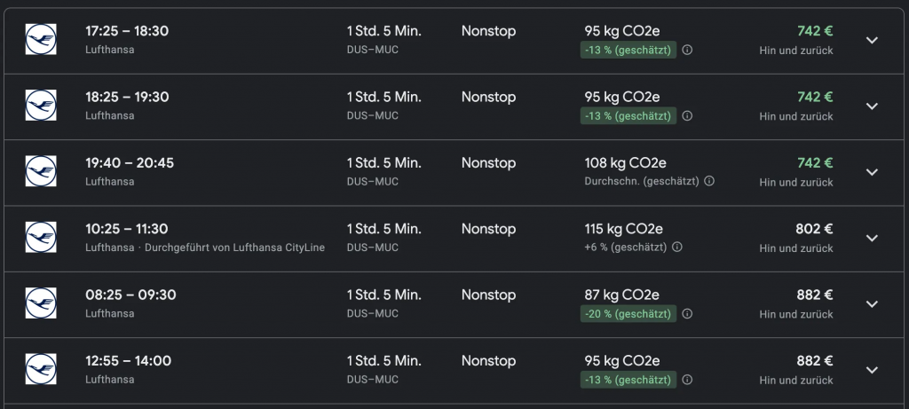The image size is (909, 409).
Task: Expand the 12:55 – 14:00 flight details
Action: (872, 369)
